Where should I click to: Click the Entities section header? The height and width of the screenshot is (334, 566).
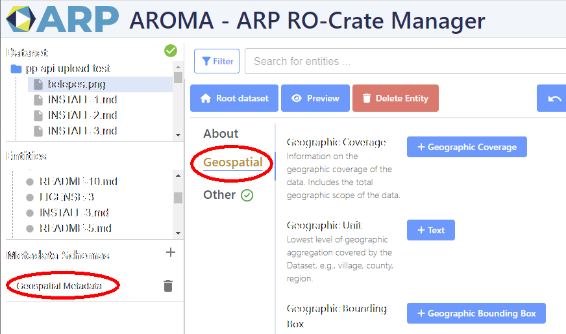click(26, 156)
